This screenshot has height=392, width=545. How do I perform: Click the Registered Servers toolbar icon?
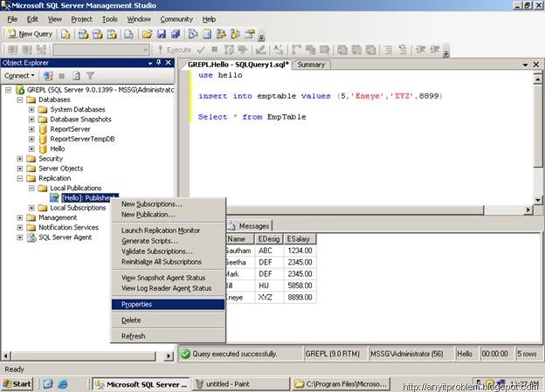click(x=193, y=34)
